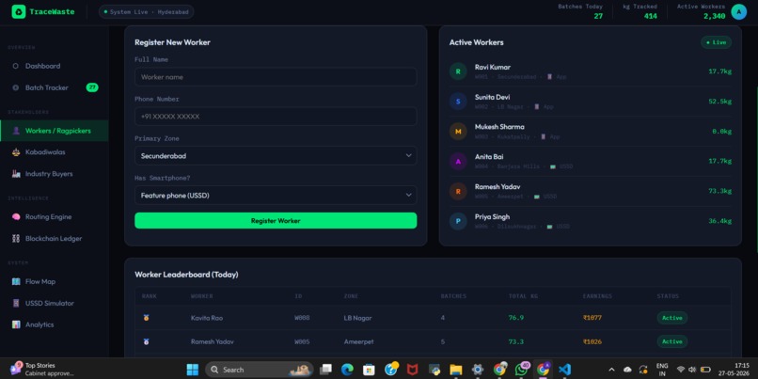Screen dimensions: 758x379
Task: Click the TraceWaste logo icon
Action: [19, 11]
